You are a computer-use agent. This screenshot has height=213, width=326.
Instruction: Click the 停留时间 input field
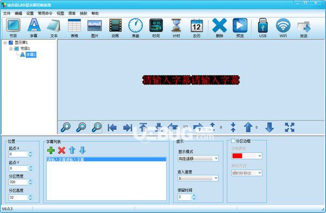click(184, 197)
